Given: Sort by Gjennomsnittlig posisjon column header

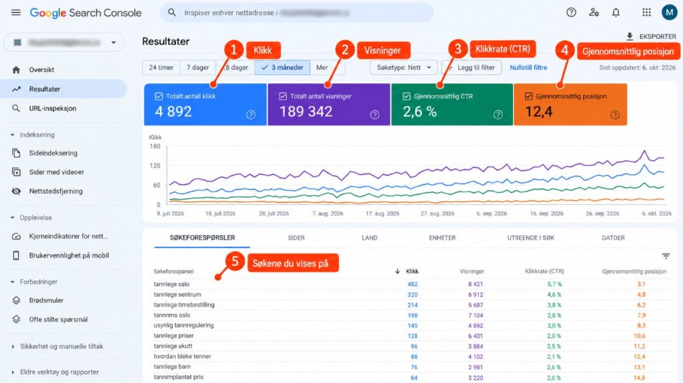Looking at the screenshot, I should click(x=634, y=271).
